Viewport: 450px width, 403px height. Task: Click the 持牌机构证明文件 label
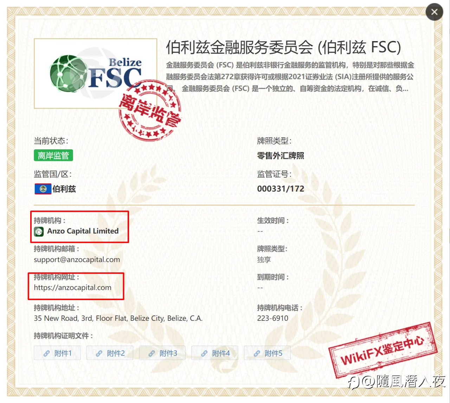click(x=63, y=336)
